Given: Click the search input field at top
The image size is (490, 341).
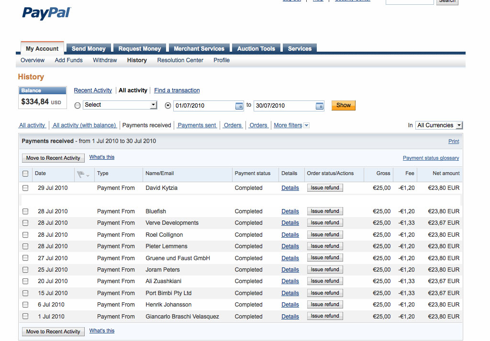Looking at the screenshot, I should coord(410,1).
